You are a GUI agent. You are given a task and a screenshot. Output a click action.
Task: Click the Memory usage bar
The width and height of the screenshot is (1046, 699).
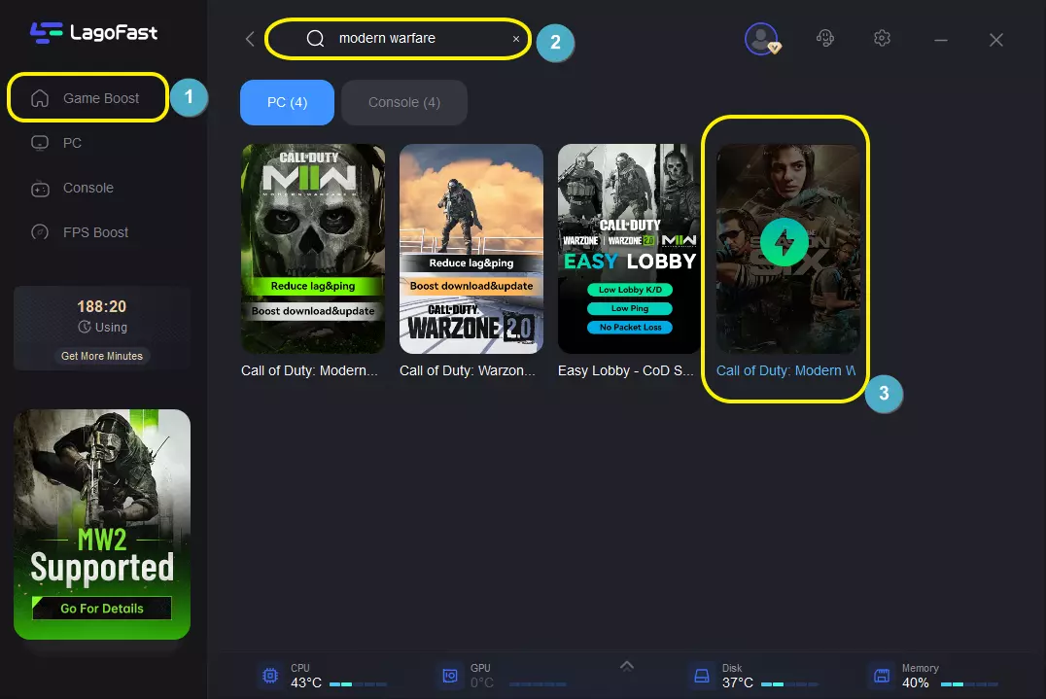[969, 684]
